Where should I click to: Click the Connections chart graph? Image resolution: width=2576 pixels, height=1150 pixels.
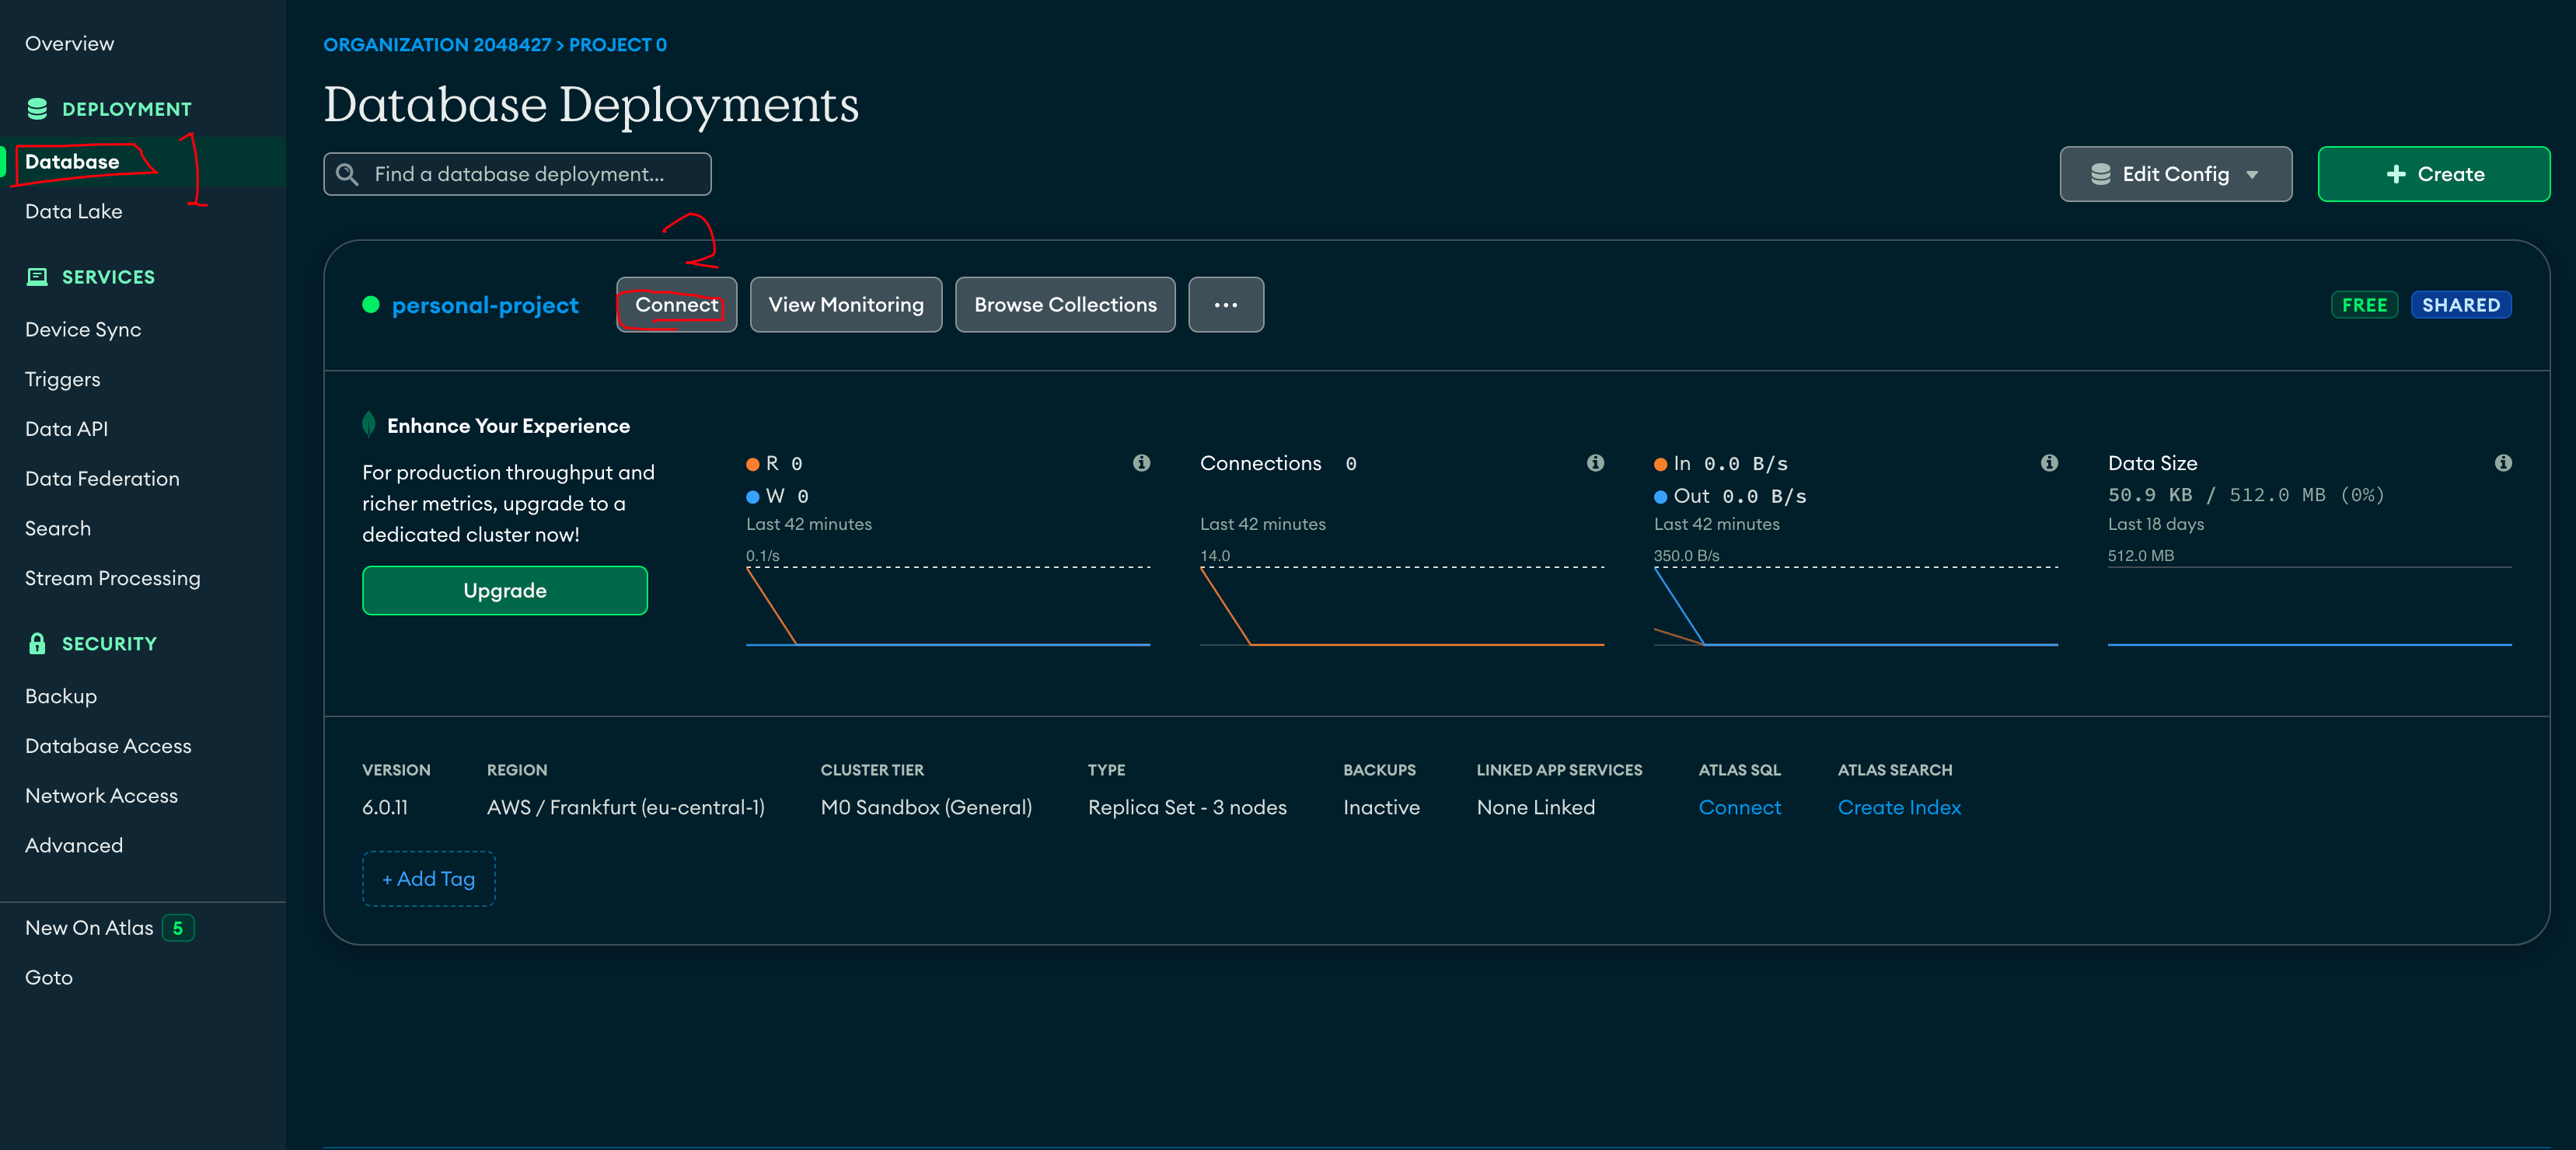[1402, 606]
